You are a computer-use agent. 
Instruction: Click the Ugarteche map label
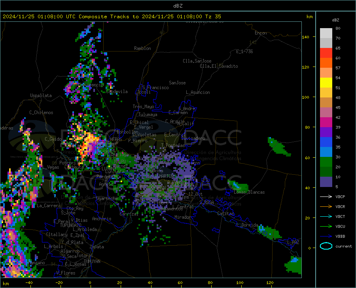pos(107,198)
